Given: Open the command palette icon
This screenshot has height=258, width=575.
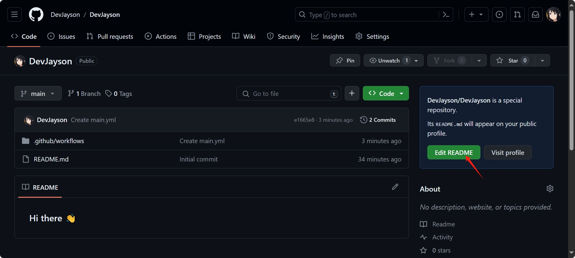Looking at the screenshot, I should point(446,14).
